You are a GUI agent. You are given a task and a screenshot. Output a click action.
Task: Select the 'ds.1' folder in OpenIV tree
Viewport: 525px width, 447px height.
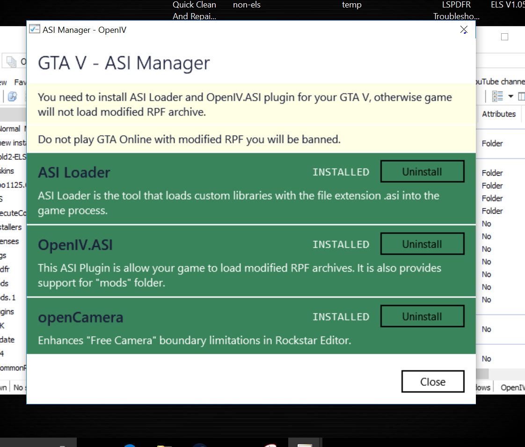pyautogui.click(x=8, y=298)
